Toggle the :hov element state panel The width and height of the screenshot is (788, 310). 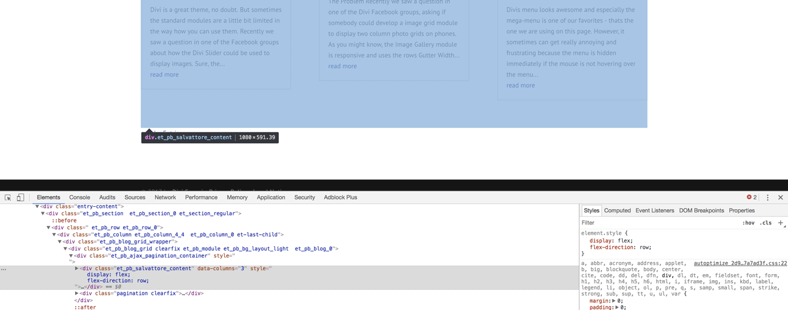coord(748,223)
